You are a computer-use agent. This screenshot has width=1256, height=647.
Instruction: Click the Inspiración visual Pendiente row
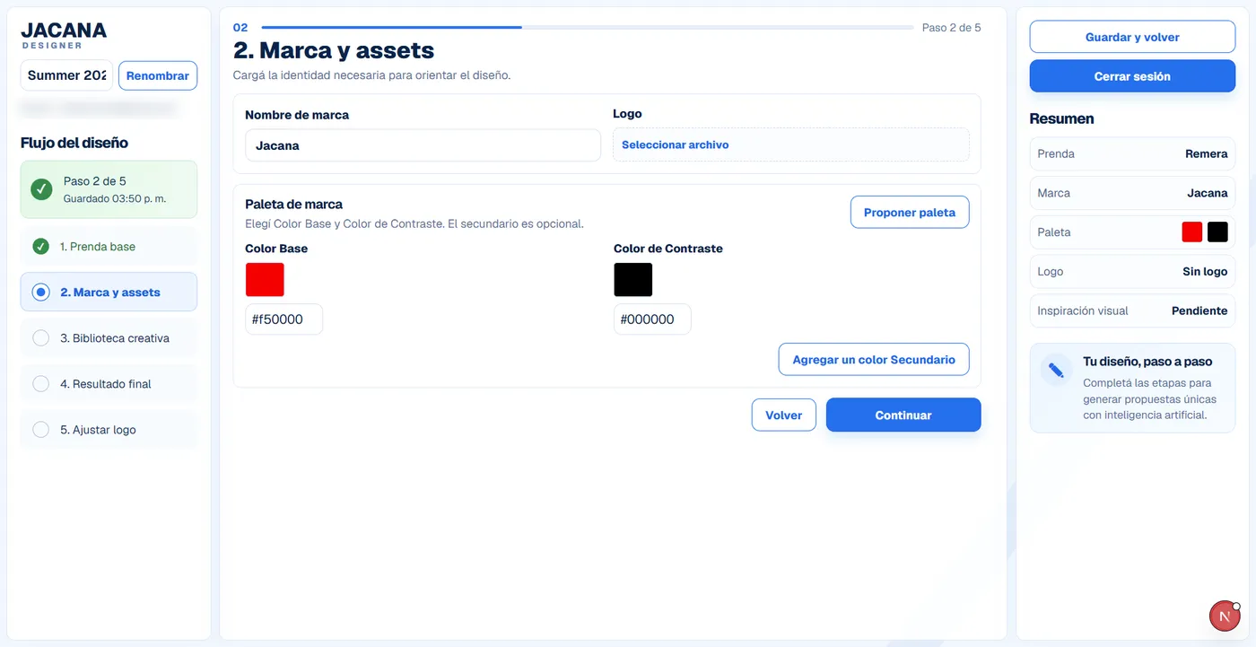[1132, 310]
